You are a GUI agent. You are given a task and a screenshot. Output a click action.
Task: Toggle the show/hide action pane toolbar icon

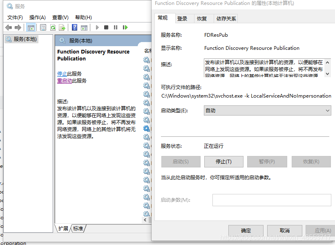coord(84,27)
